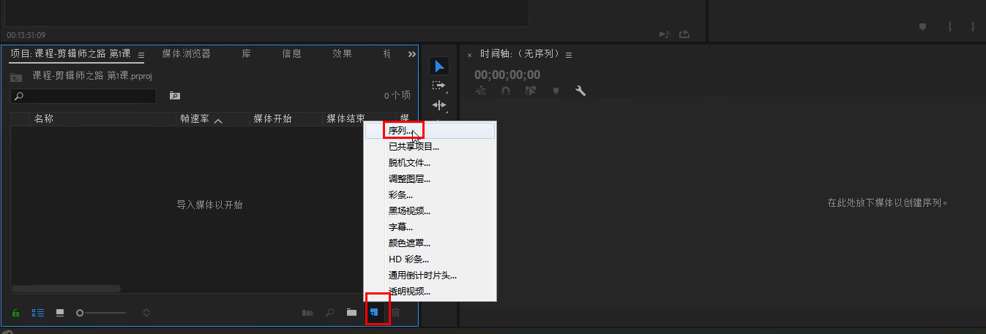This screenshot has height=334, width=986.
Task: Click Add Marker in the top right monitor
Action: [x=923, y=27]
